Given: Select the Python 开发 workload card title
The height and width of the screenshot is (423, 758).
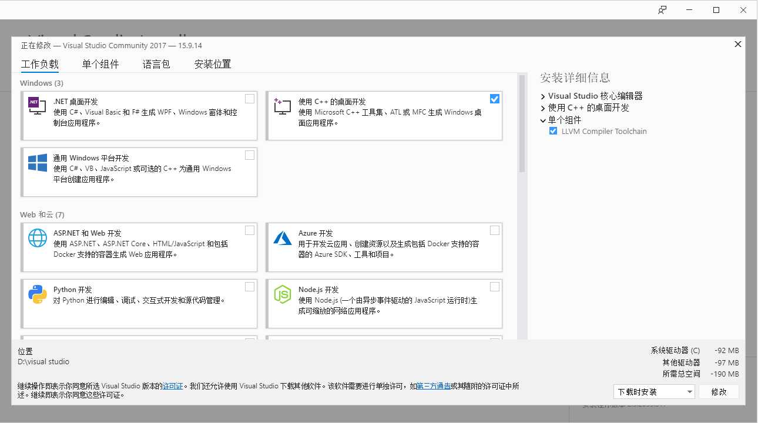Looking at the screenshot, I should pos(73,290).
